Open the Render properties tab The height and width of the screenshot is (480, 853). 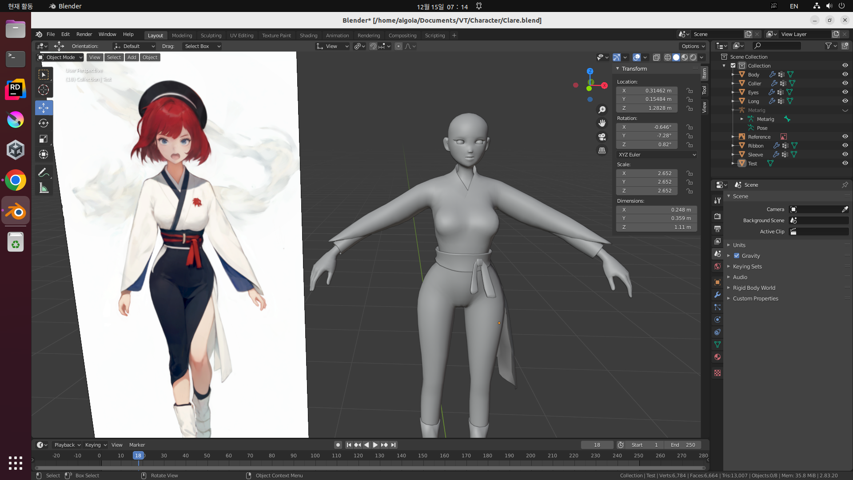click(717, 216)
